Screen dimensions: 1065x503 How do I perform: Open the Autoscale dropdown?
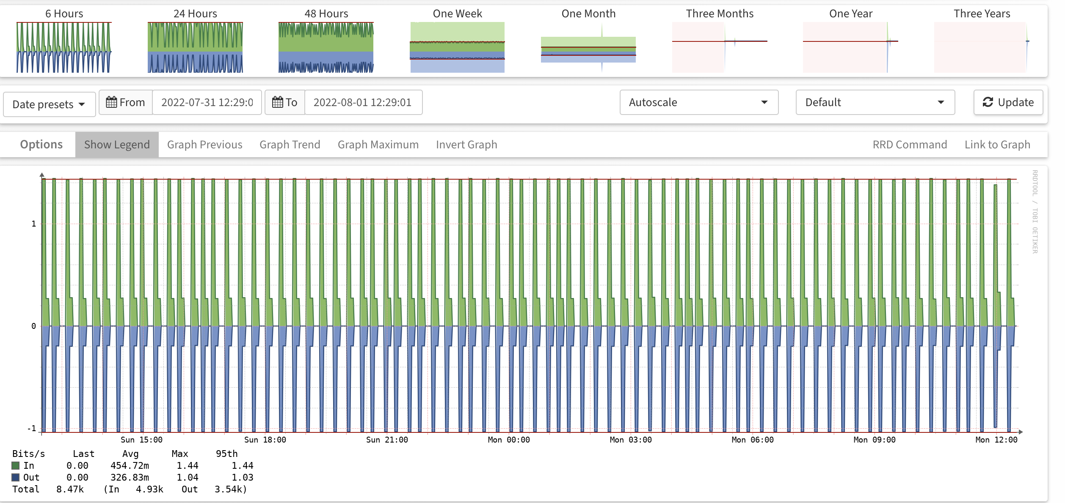pos(698,102)
